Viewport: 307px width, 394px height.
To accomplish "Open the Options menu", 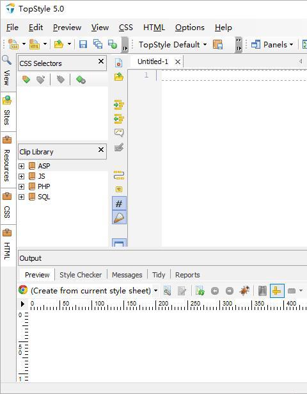I will [x=189, y=28].
